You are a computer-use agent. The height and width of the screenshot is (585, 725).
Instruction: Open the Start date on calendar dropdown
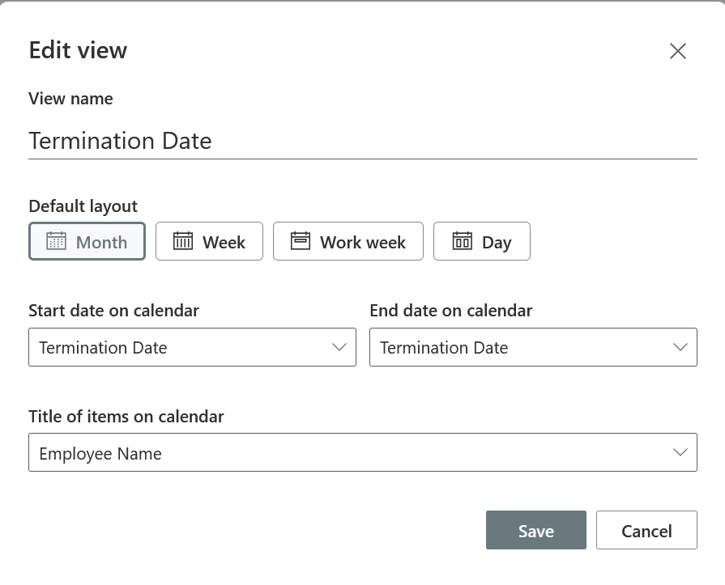(192, 346)
